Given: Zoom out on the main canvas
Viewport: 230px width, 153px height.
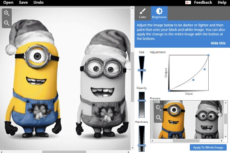Looking at the screenshot, I should pos(7,23).
